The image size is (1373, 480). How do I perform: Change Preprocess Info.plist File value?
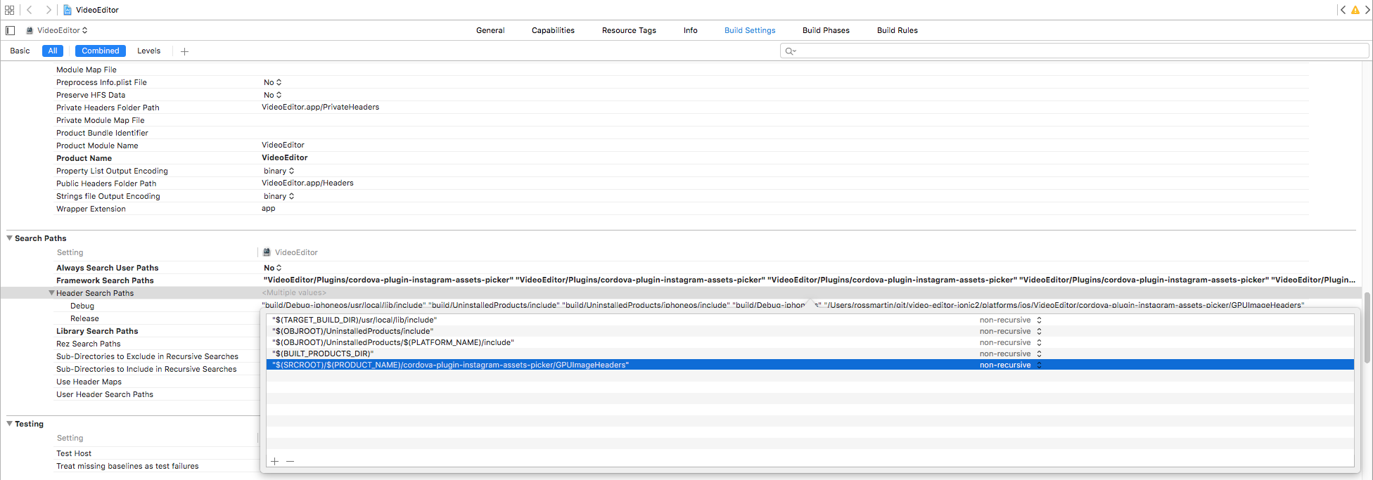click(x=272, y=82)
